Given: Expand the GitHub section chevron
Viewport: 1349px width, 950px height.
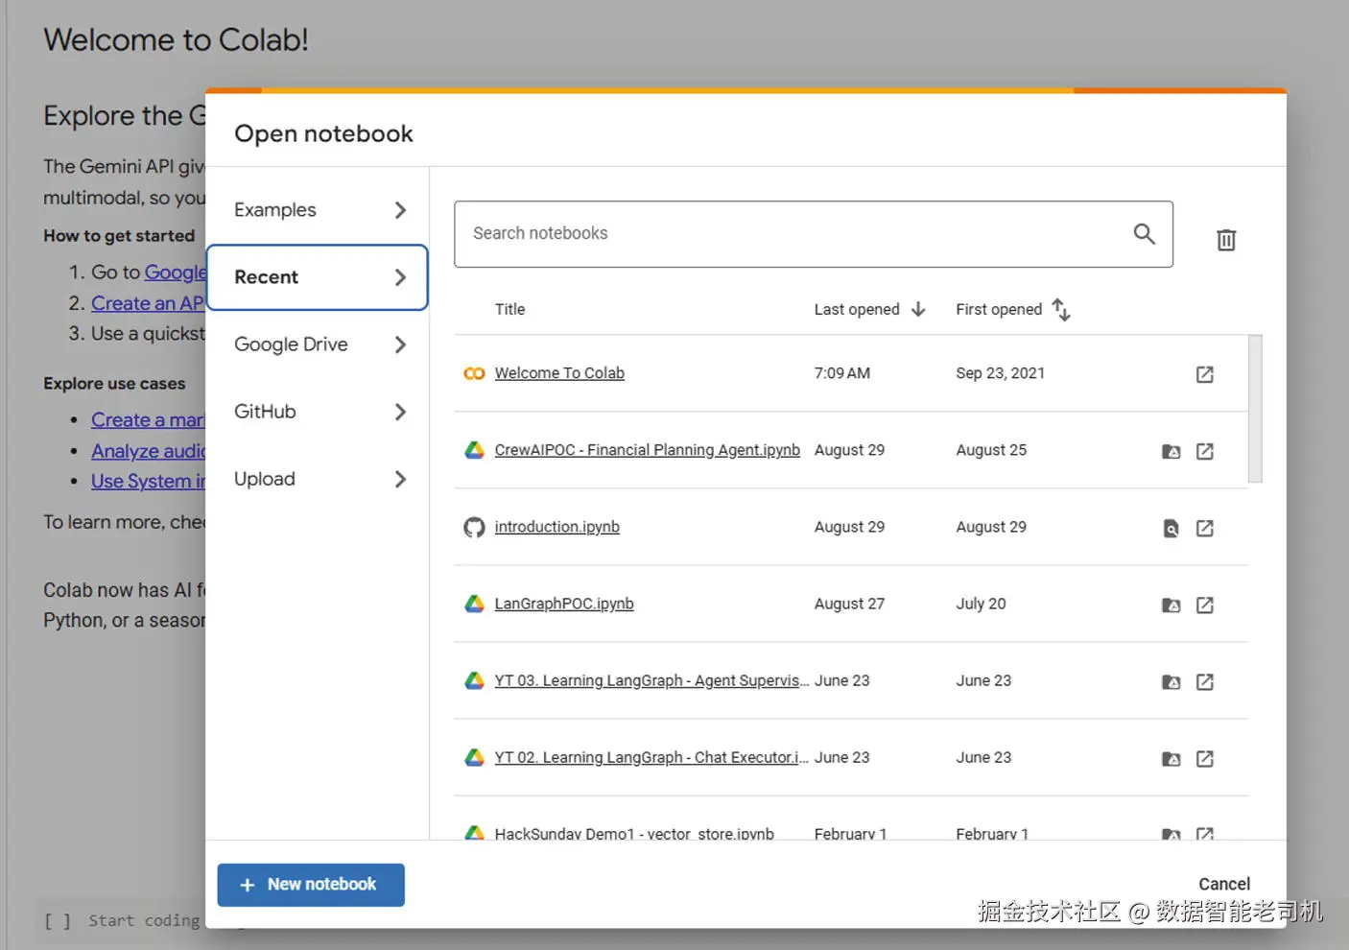Looking at the screenshot, I should (400, 412).
